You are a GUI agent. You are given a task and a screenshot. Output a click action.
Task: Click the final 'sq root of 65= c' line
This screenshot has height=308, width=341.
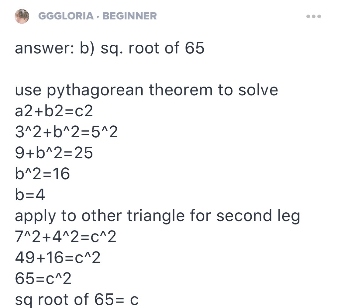click(x=77, y=300)
